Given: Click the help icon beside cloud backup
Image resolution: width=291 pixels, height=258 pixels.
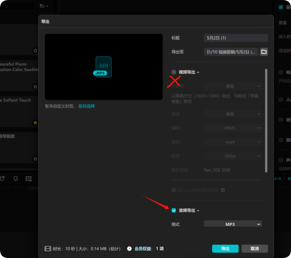Looking at the screenshot, I should (223, 190).
